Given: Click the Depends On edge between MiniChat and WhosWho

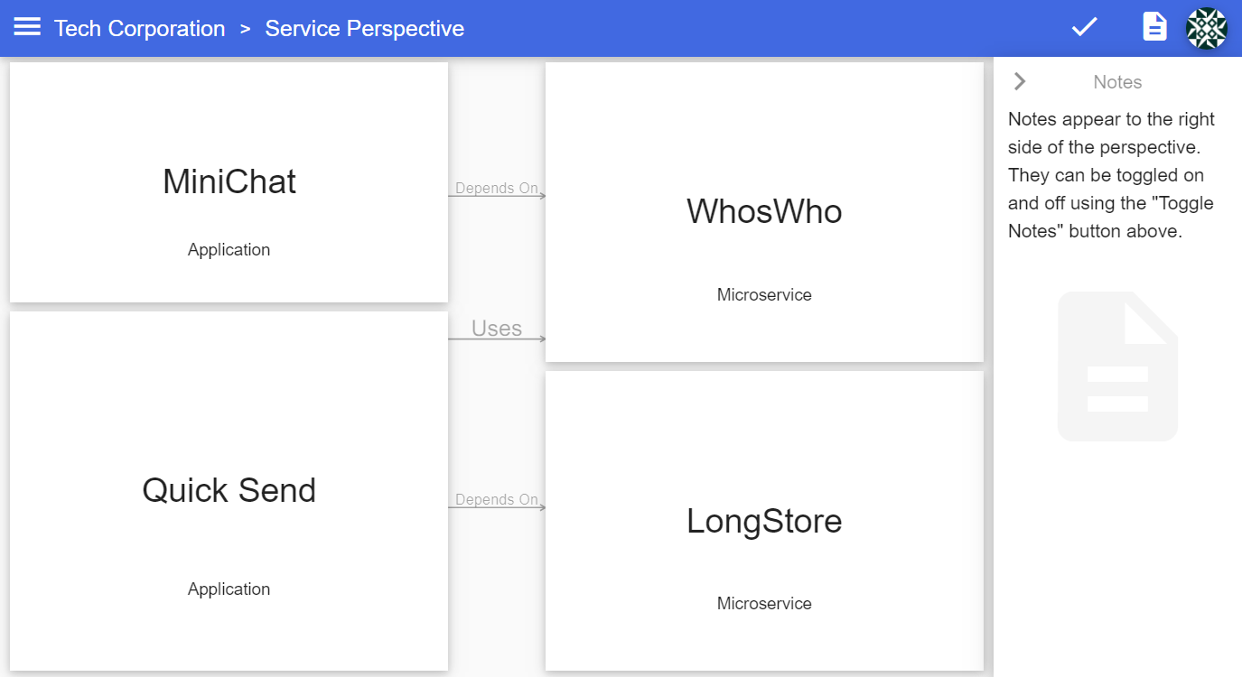Looking at the screenshot, I should 497,188.
